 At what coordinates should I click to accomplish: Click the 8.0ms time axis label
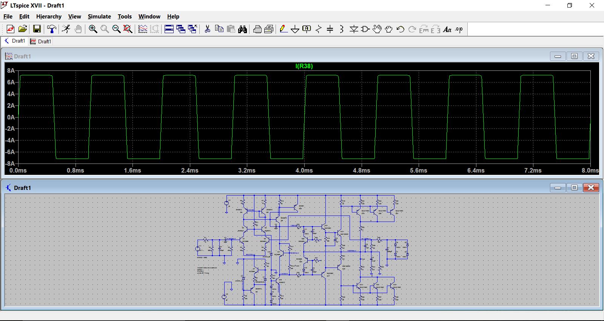pyautogui.click(x=590, y=170)
